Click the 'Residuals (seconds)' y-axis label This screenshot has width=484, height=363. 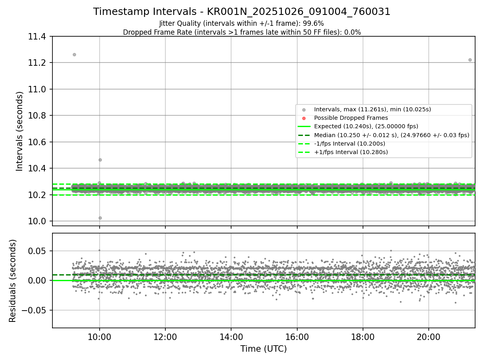coord(13,281)
